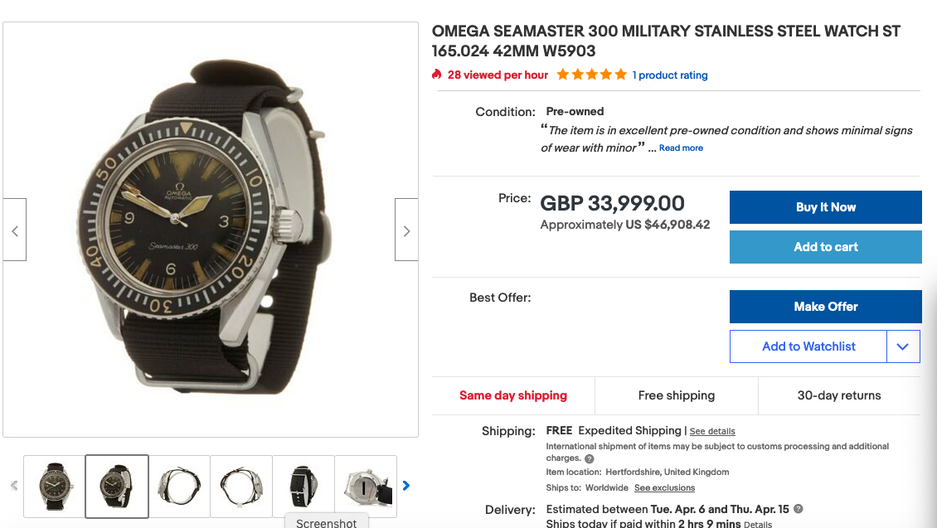Click the Buy It Now button

825,207
